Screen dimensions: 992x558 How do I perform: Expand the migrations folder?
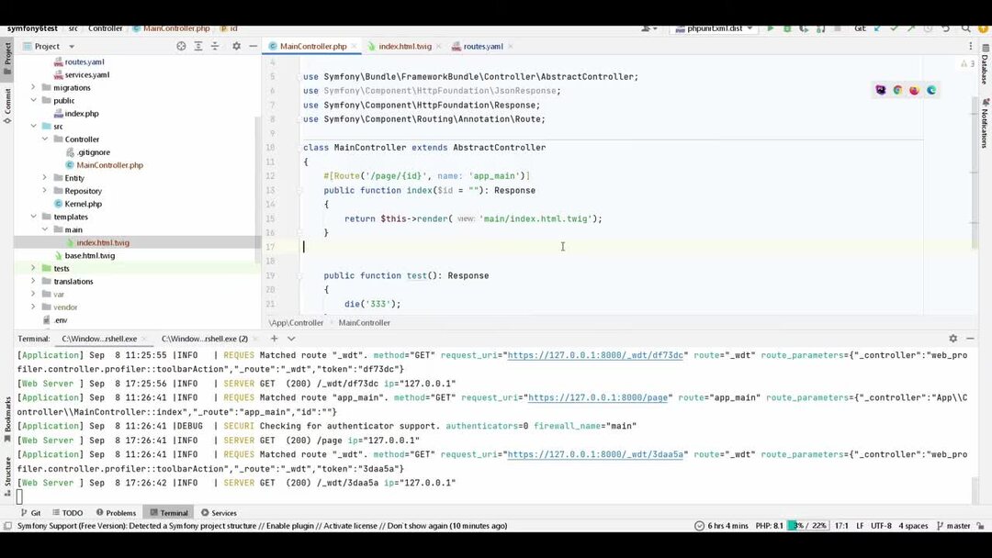coord(34,87)
